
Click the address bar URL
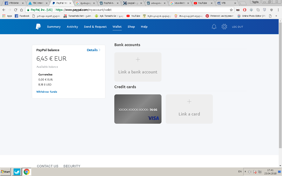click(x=83, y=10)
